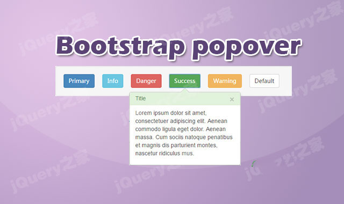The height and width of the screenshot is (204, 344).
Task: Close the popover with the X icon
Action: pyautogui.click(x=232, y=99)
